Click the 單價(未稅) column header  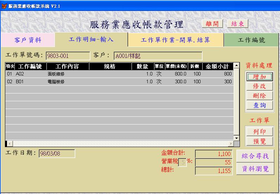(176, 66)
